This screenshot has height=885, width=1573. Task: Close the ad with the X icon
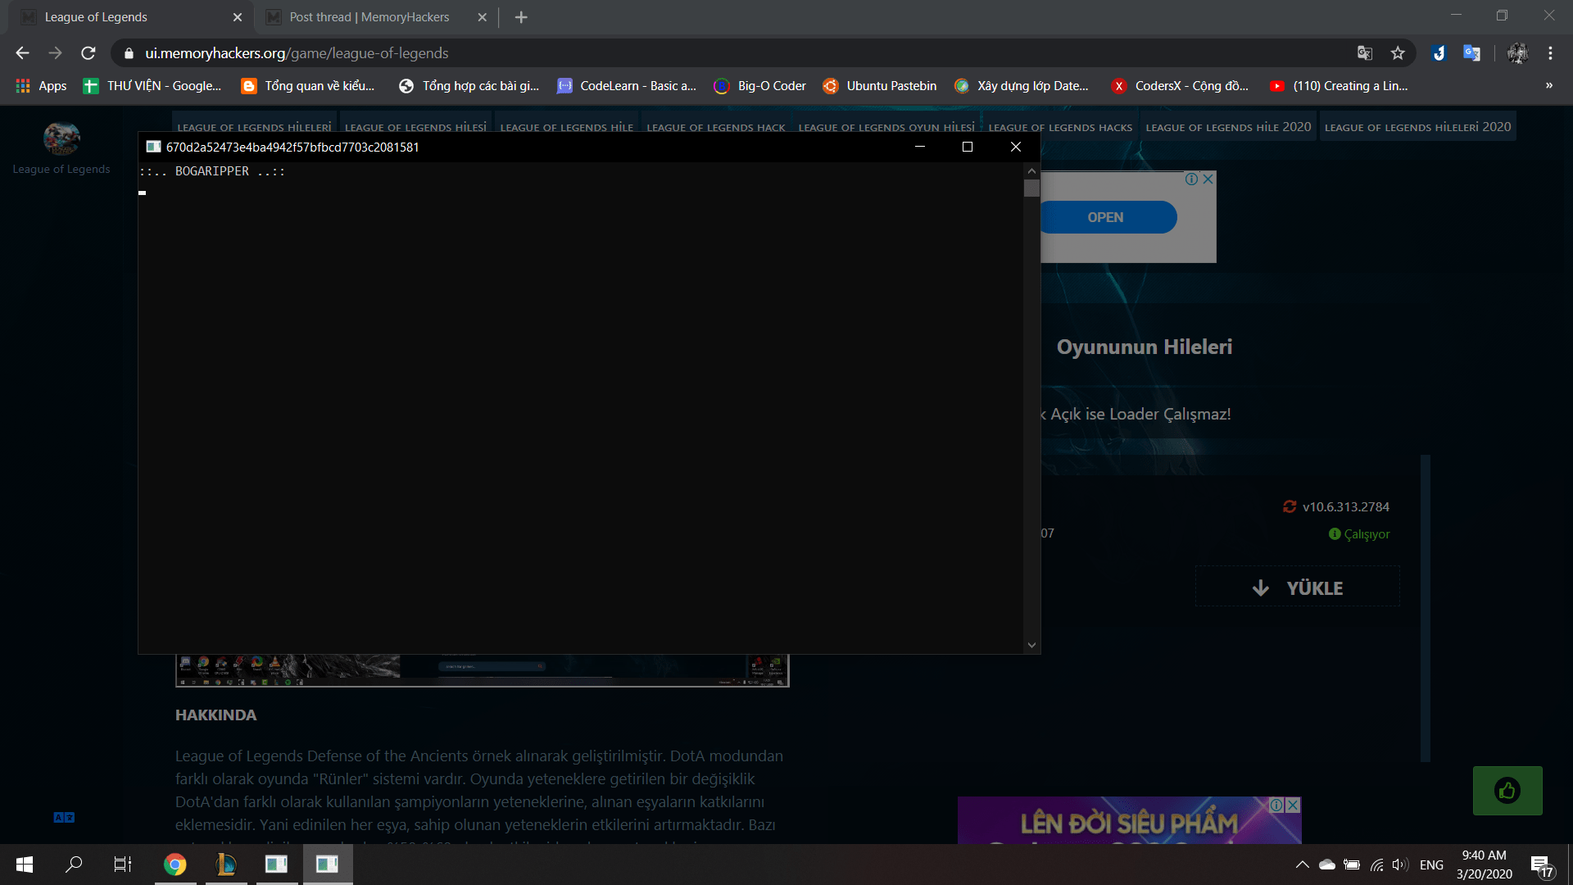pos(1208,179)
